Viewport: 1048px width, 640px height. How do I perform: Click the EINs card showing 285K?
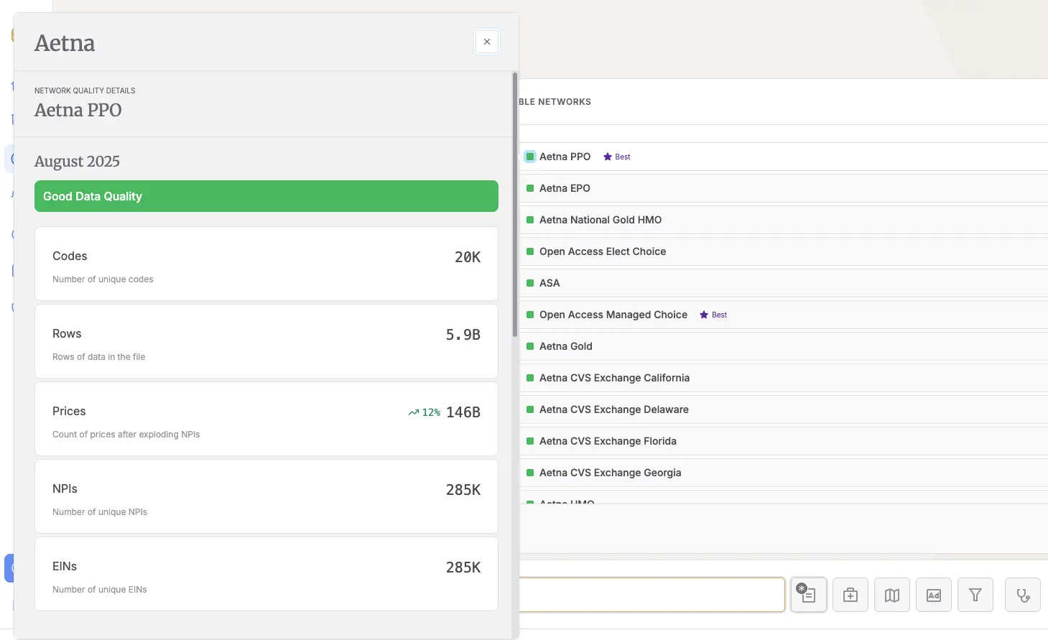[x=266, y=574]
